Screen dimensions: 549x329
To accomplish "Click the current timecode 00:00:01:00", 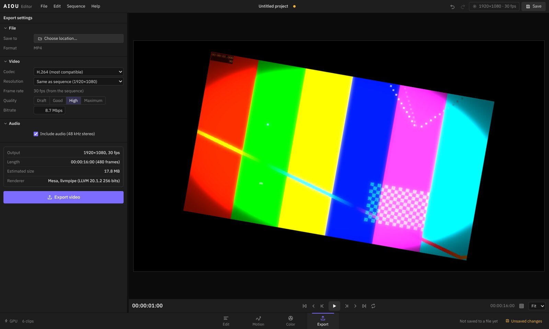I will pyautogui.click(x=147, y=306).
